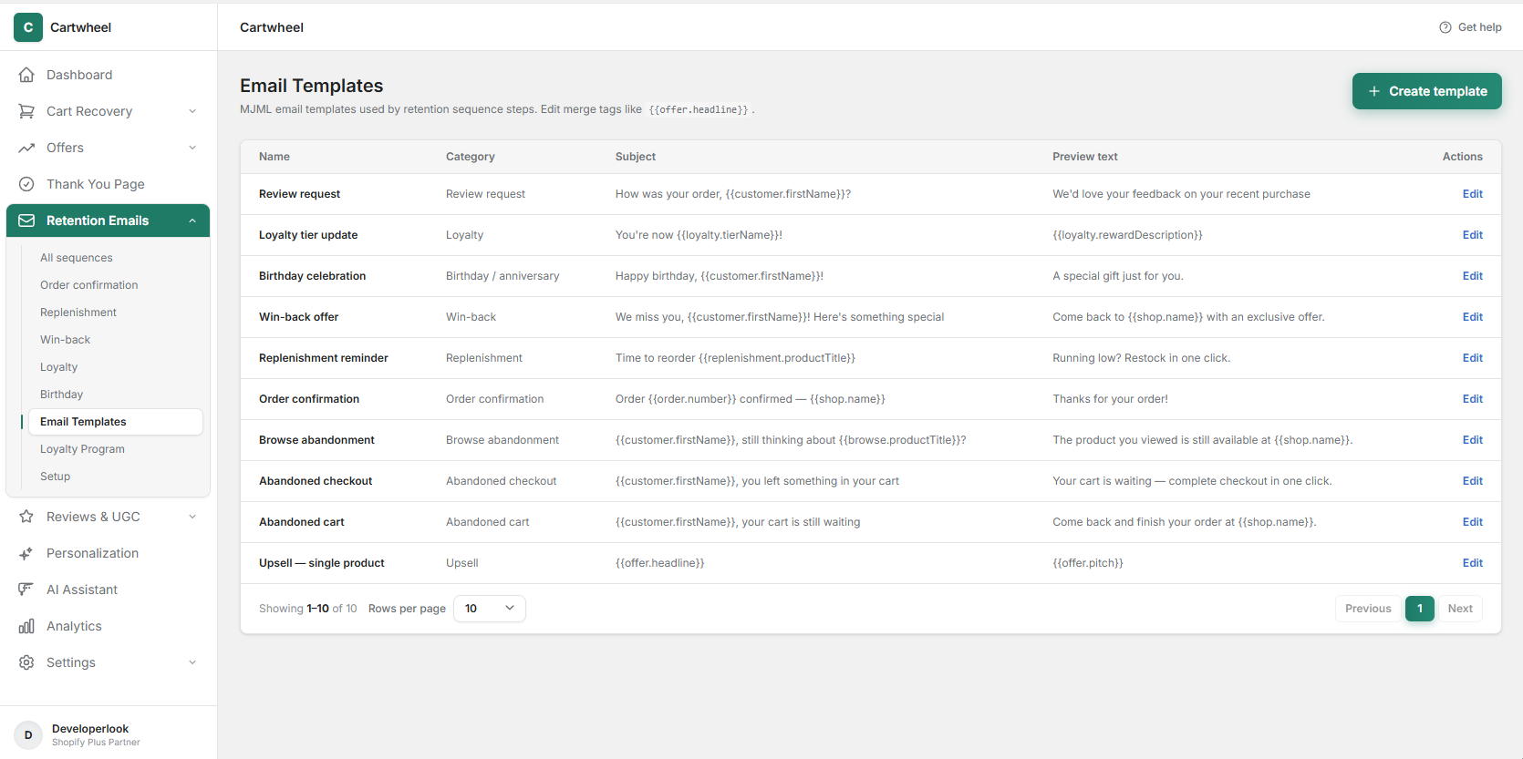Open the Birthday sequence sidebar item
The width and height of the screenshot is (1523, 759).
coord(116,395)
